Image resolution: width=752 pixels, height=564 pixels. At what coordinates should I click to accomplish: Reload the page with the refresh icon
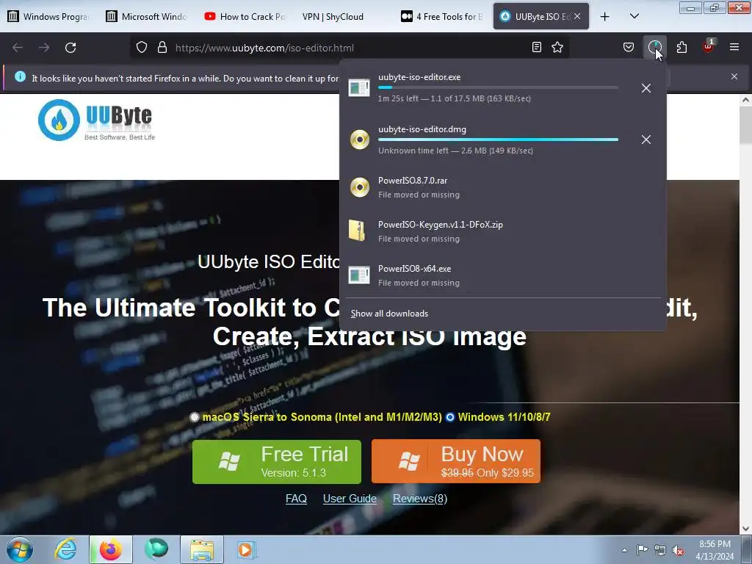(x=70, y=48)
